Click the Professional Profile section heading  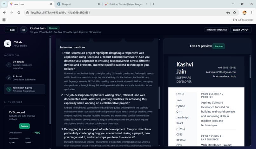click(x=212, y=95)
